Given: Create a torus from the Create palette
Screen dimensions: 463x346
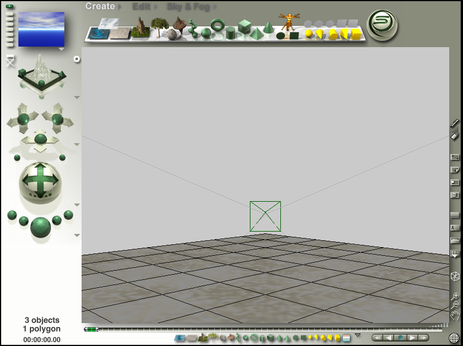Looking at the screenshot, I should click(218, 25).
